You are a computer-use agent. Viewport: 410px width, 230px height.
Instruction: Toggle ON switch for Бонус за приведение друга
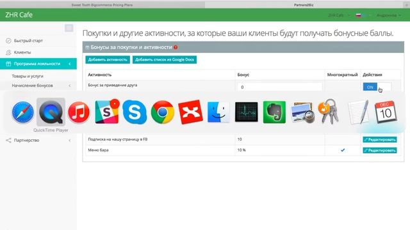tap(377, 87)
